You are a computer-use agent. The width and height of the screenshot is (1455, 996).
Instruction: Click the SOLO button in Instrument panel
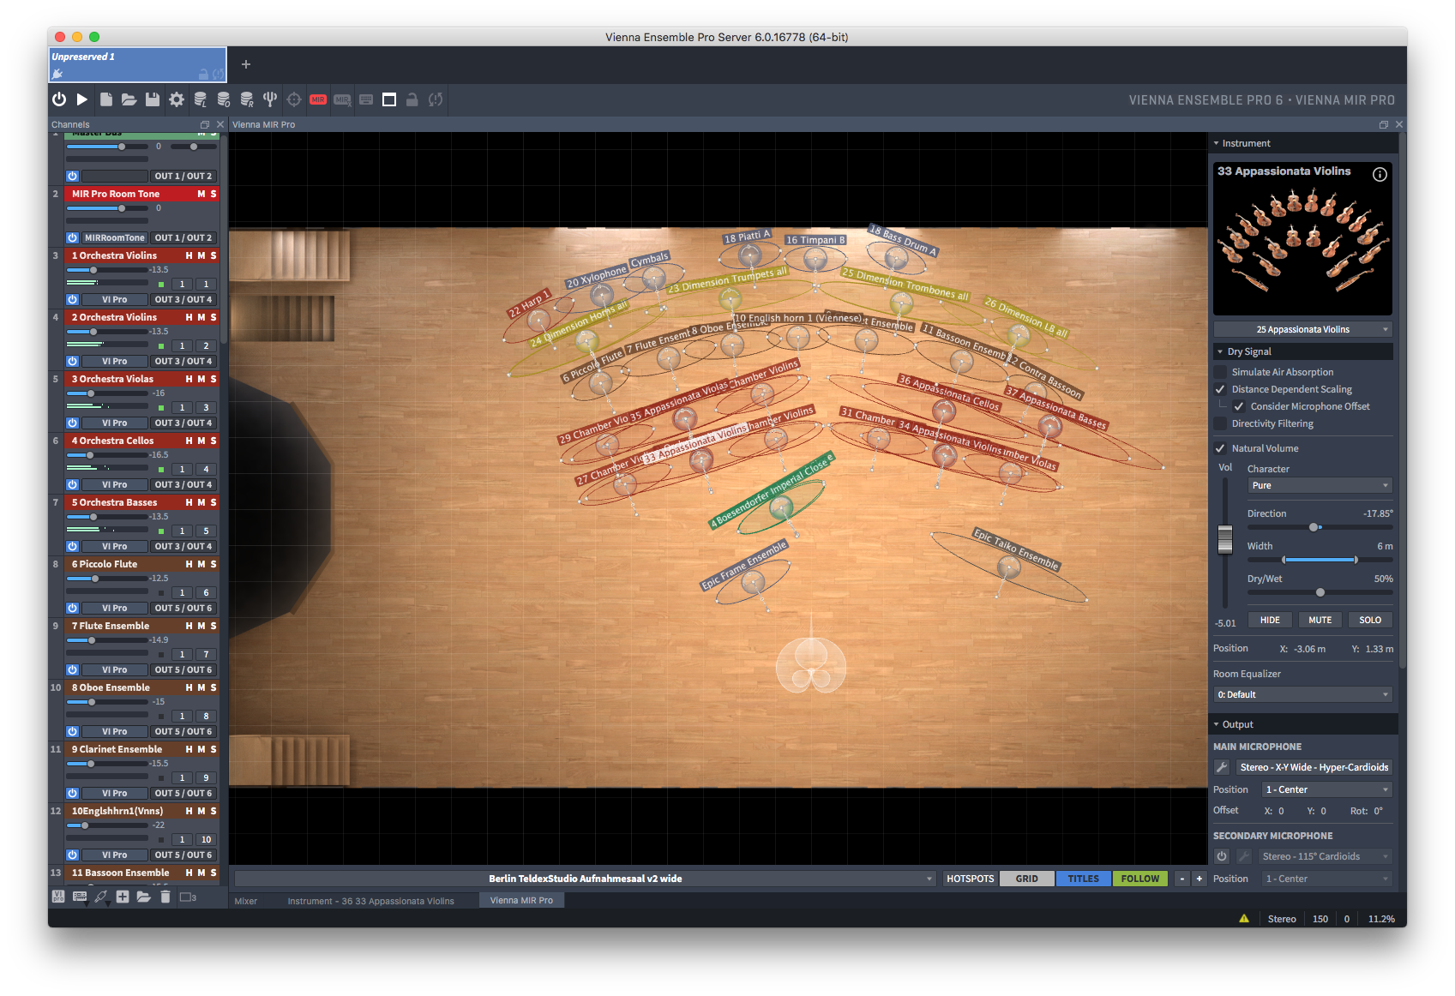pos(1370,620)
